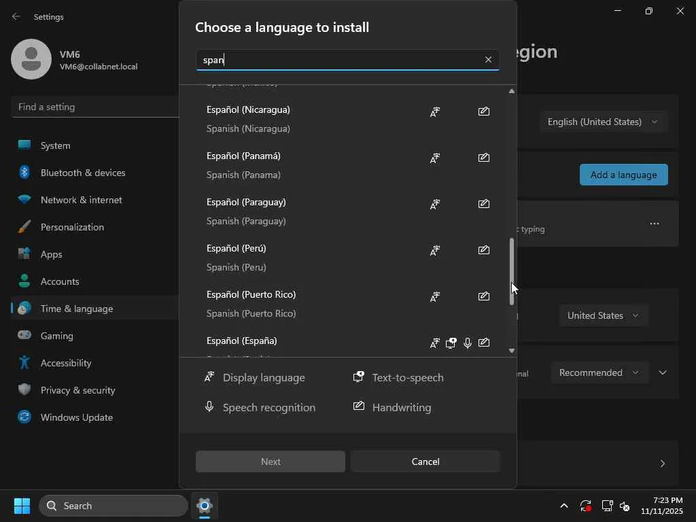Open Privacy & security settings

coord(95,390)
